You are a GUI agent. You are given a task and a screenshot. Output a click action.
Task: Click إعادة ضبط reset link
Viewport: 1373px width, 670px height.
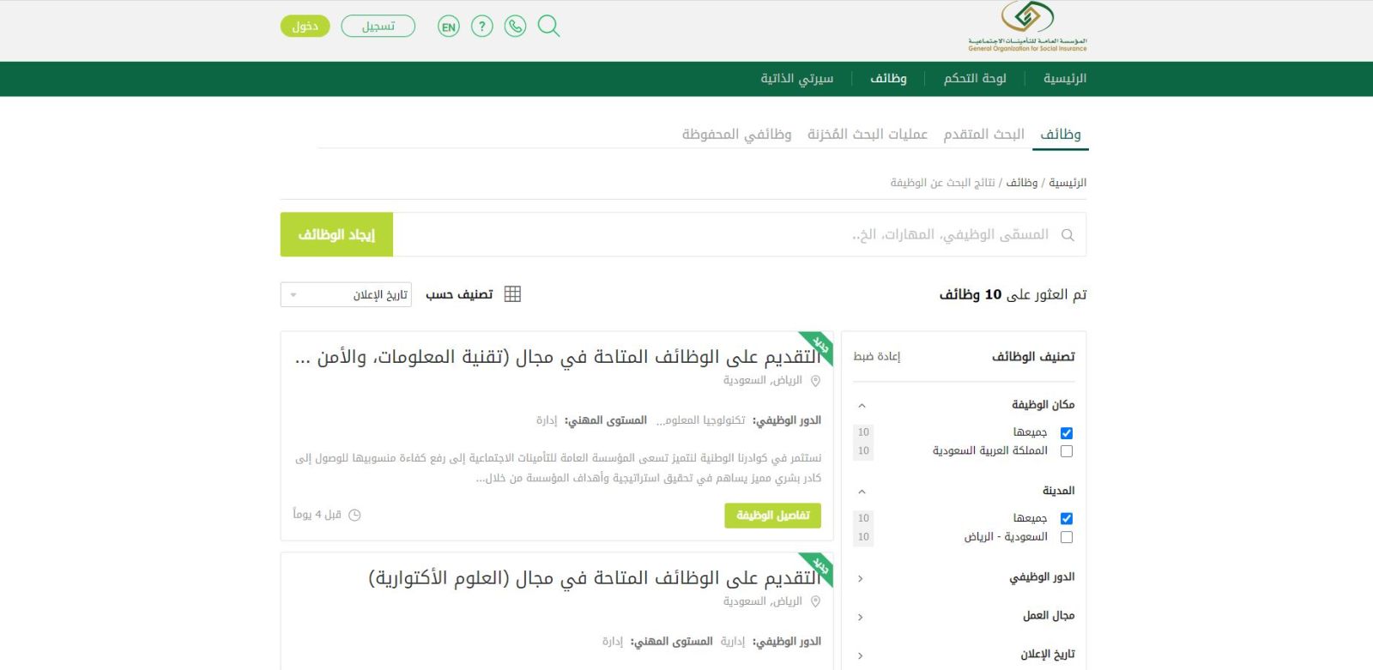coord(877,357)
